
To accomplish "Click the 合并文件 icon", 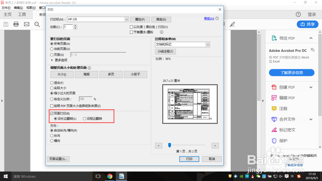I will pyautogui.click(x=274, y=119).
